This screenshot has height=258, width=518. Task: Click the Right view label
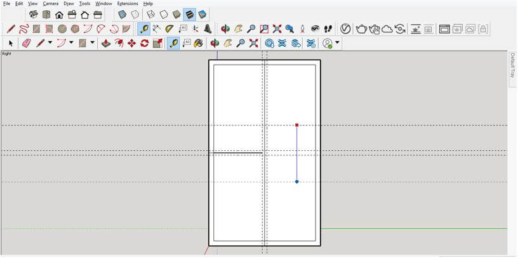pyautogui.click(x=6, y=53)
